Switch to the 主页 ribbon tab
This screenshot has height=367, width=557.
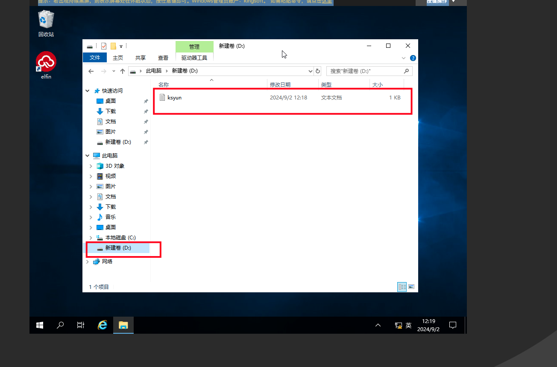pos(118,58)
